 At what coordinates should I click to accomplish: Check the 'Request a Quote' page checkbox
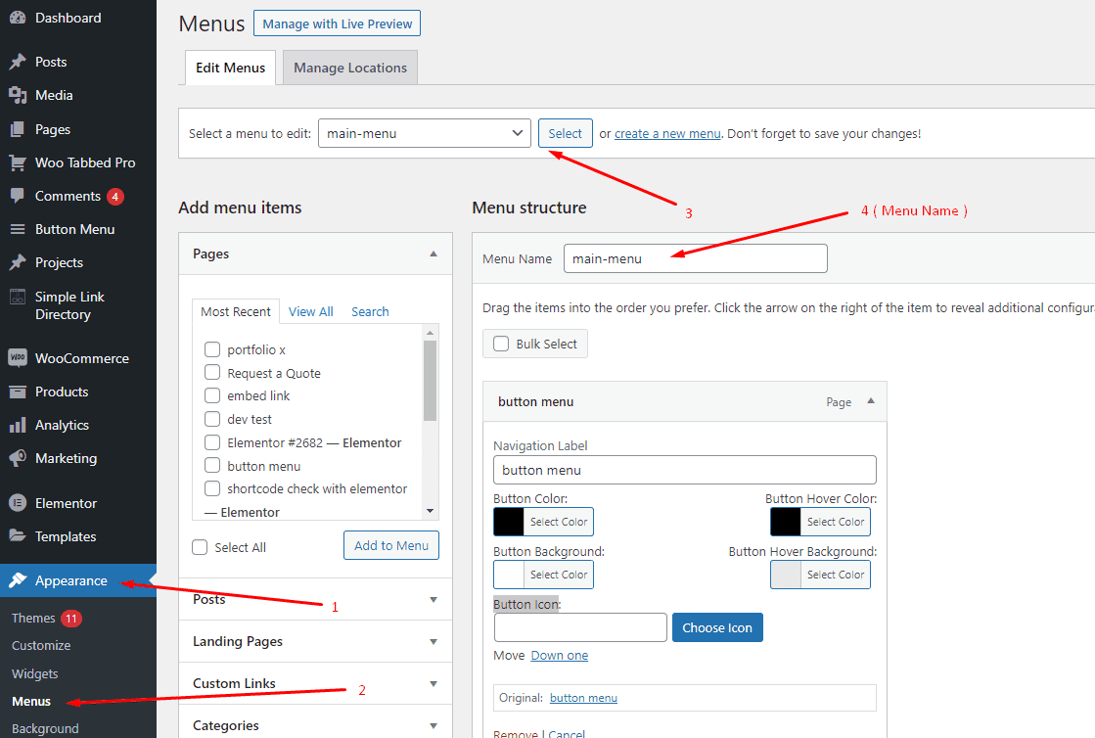coord(212,372)
